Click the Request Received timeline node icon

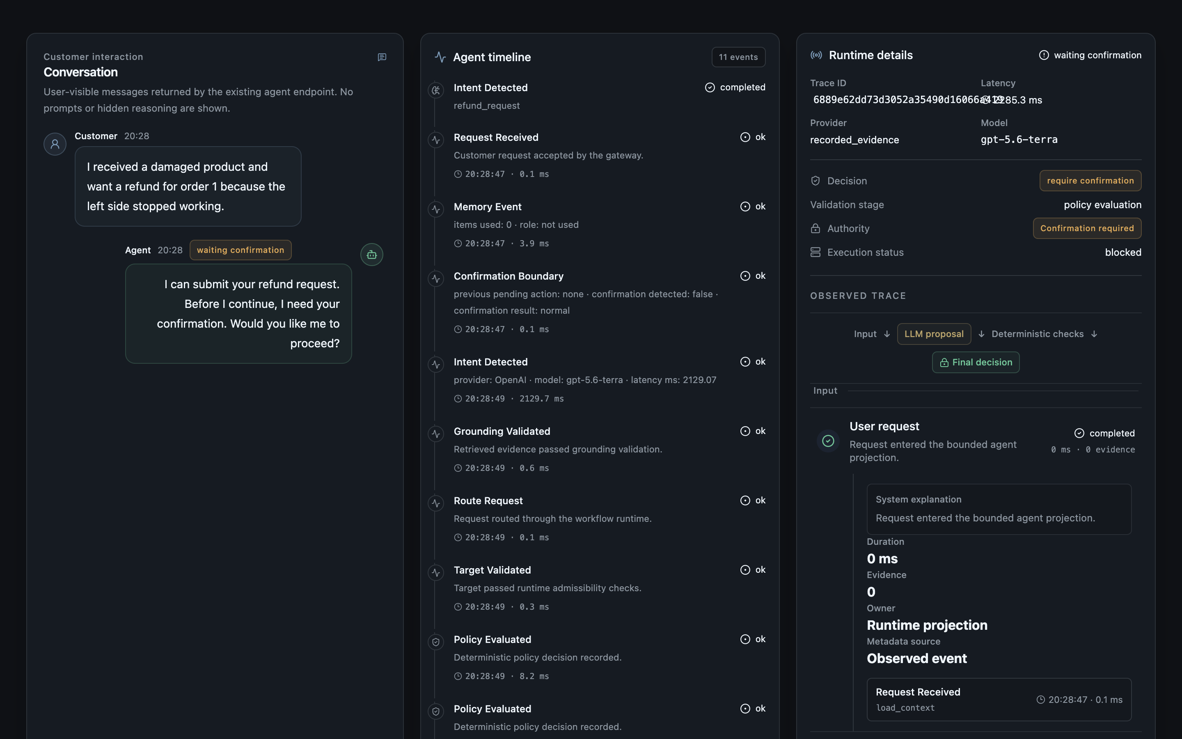coord(436,140)
